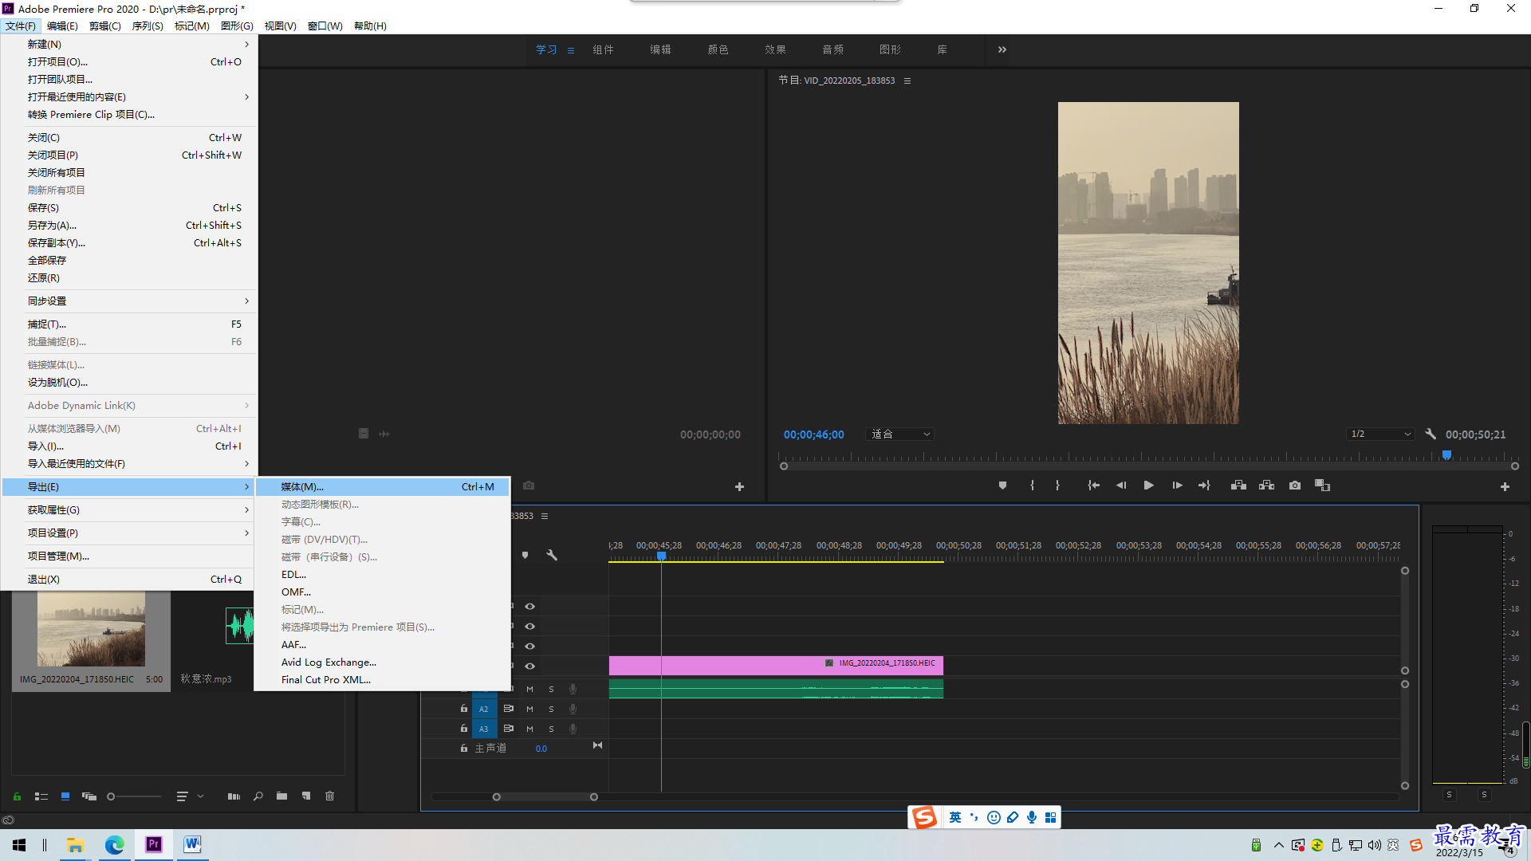Open the sort icons dropdown arrow
1531x861 pixels.
(200, 796)
